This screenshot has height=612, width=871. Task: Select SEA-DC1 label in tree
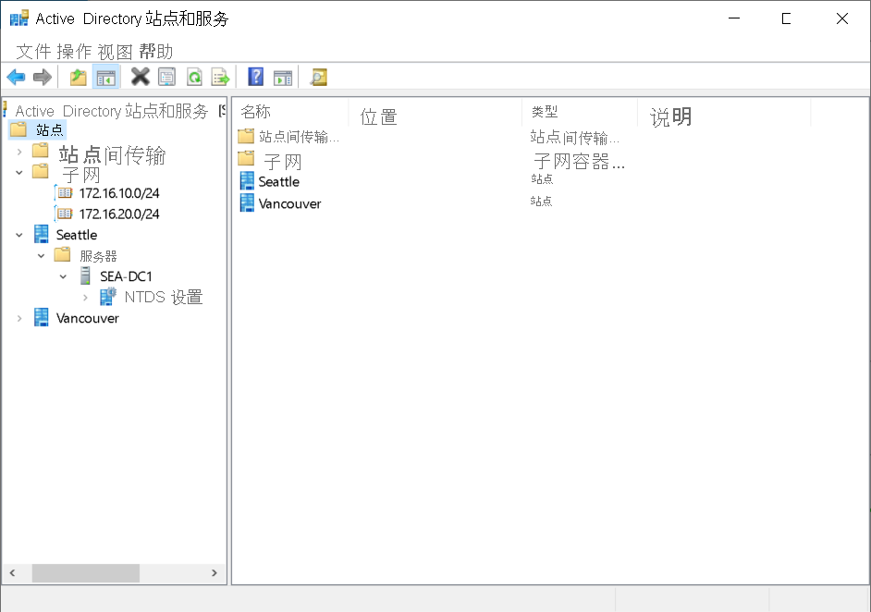click(x=126, y=276)
